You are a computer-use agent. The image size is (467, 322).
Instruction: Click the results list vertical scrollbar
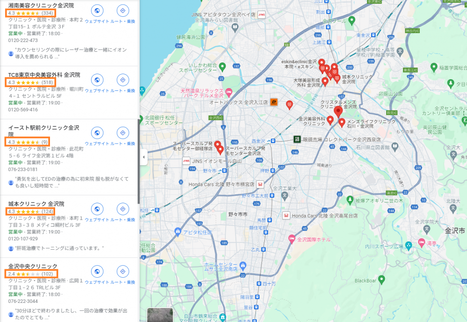[x=139, y=161]
